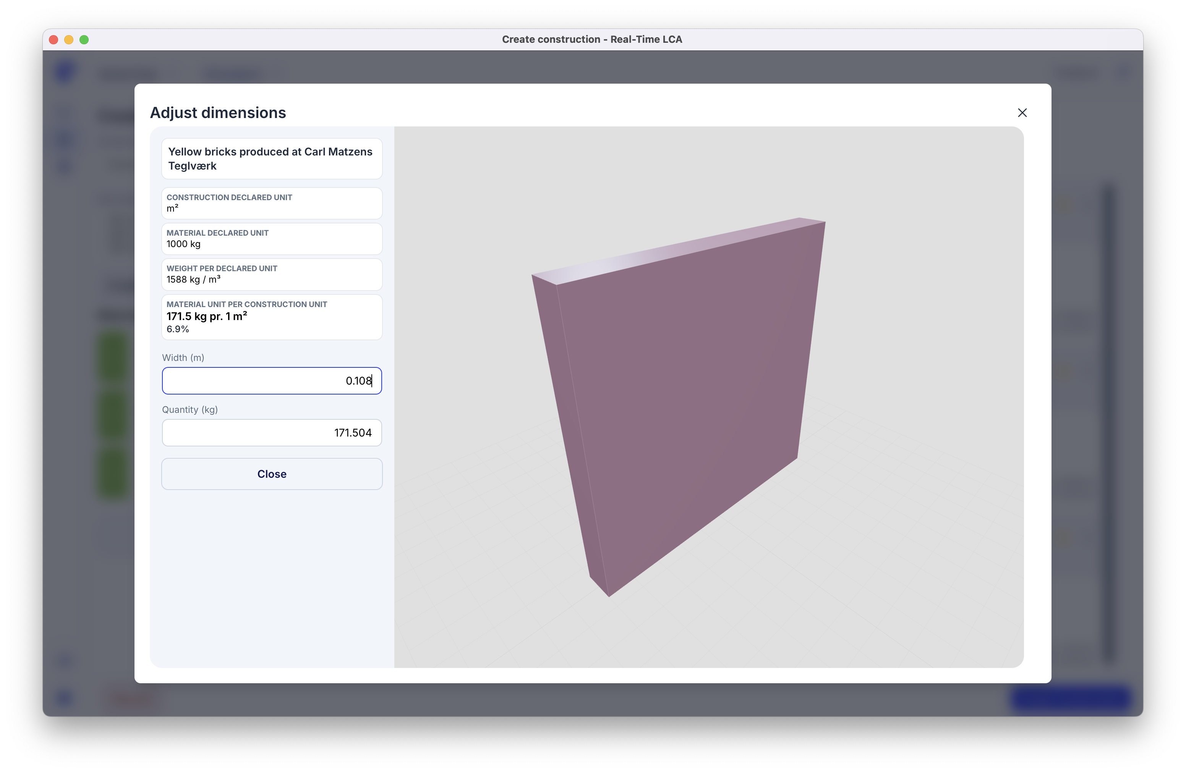
Task: Click the Yellow bricks material name card
Action: [272, 159]
